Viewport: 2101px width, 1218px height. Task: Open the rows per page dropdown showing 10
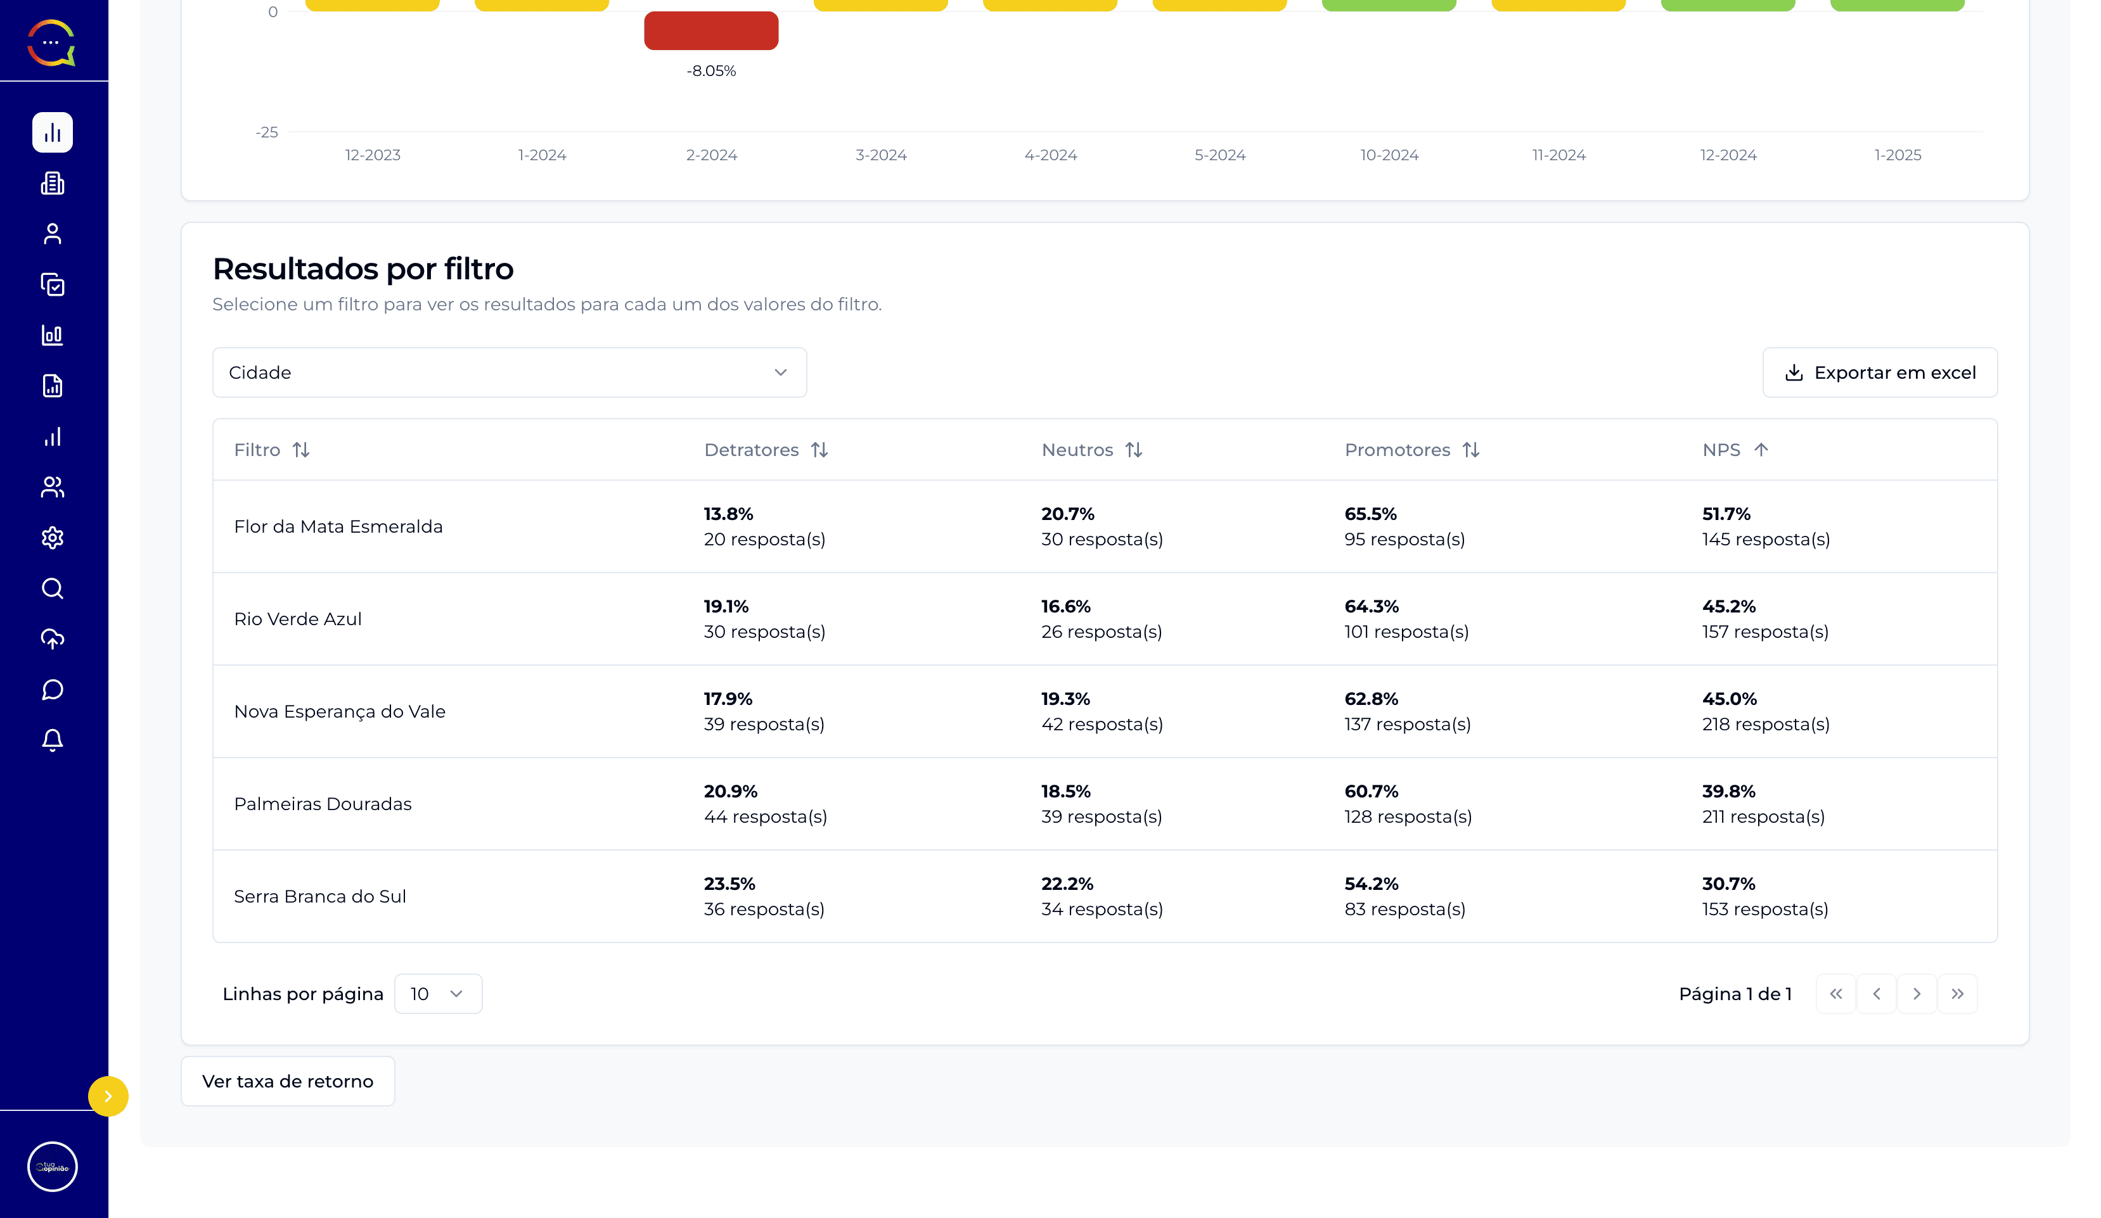[438, 993]
